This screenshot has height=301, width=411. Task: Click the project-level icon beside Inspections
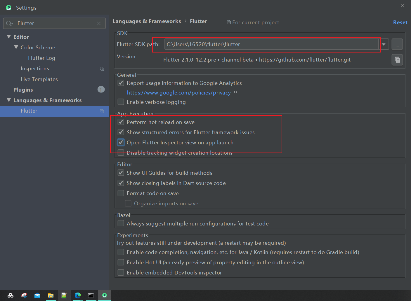point(102,69)
